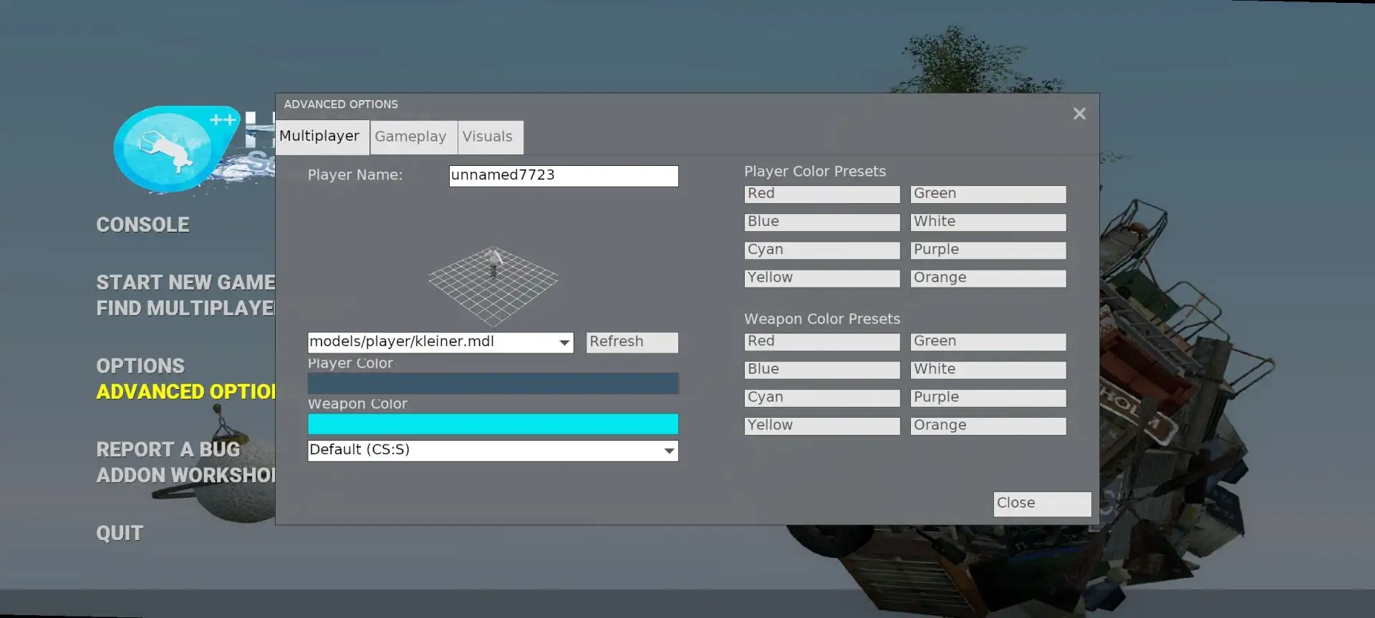
Task: Select Yellow player color preset
Action: pyautogui.click(x=822, y=278)
